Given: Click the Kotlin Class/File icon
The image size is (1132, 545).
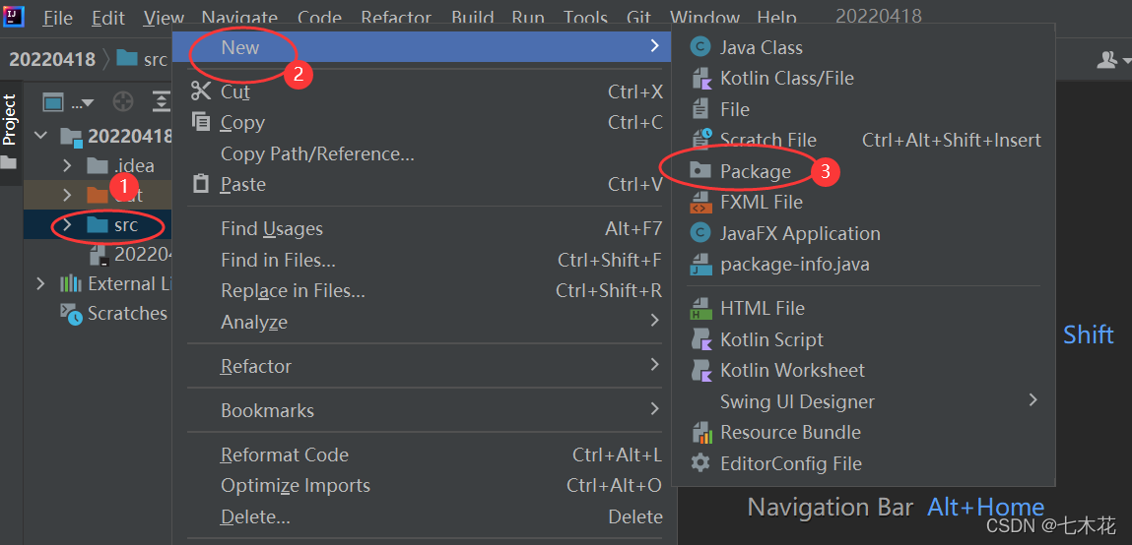Looking at the screenshot, I should [701, 78].
